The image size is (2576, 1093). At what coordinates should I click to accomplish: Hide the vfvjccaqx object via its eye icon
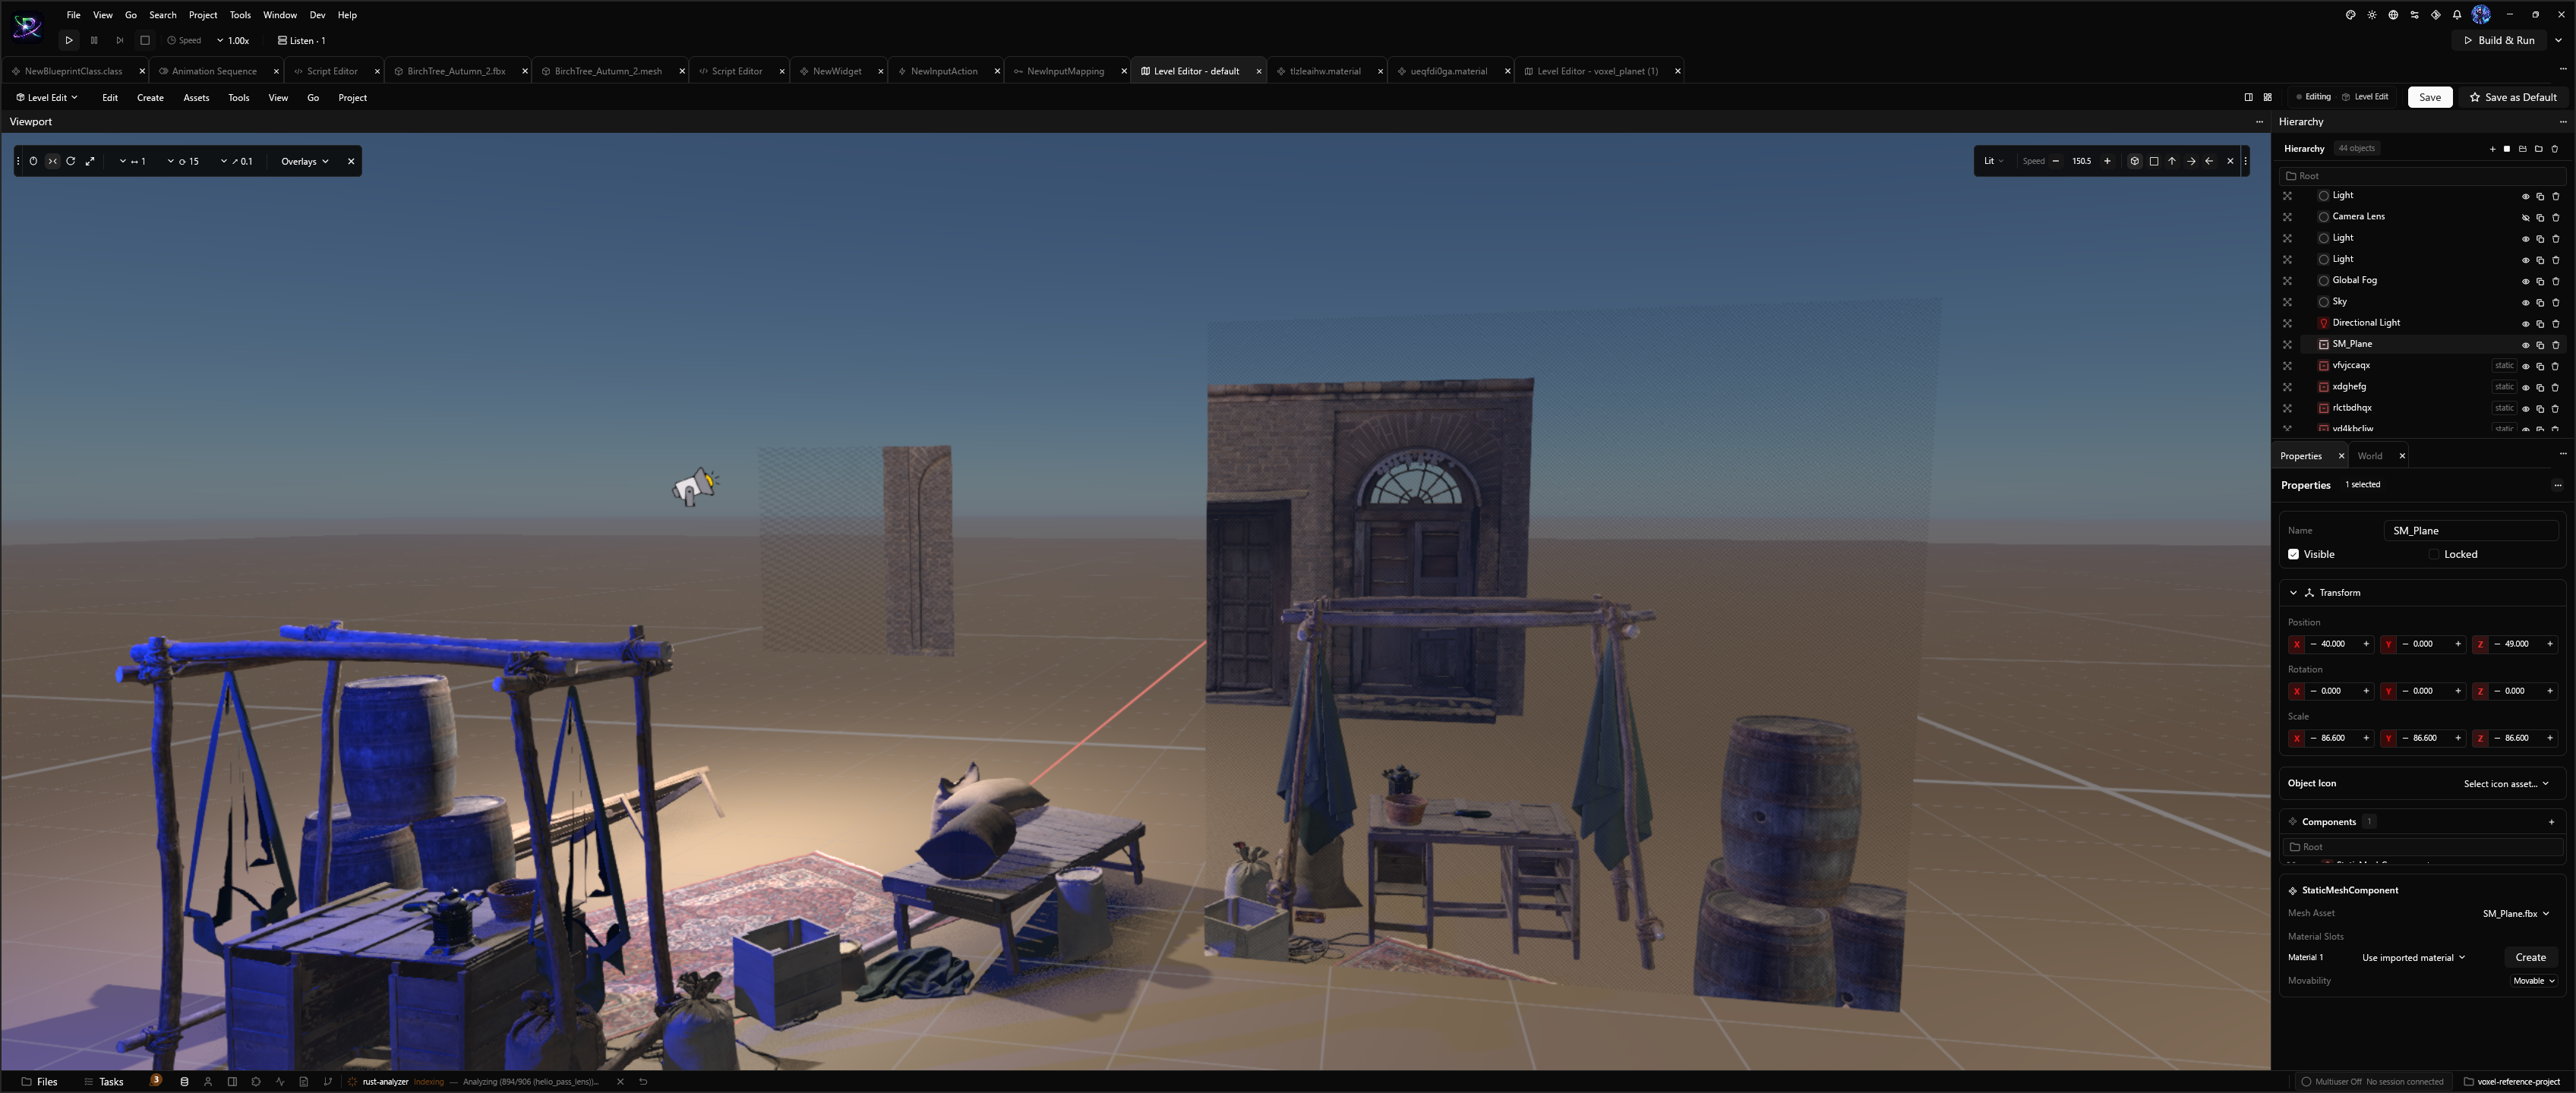[2525, 366]
